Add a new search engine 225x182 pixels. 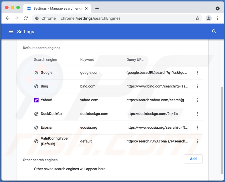click(193, 159)
